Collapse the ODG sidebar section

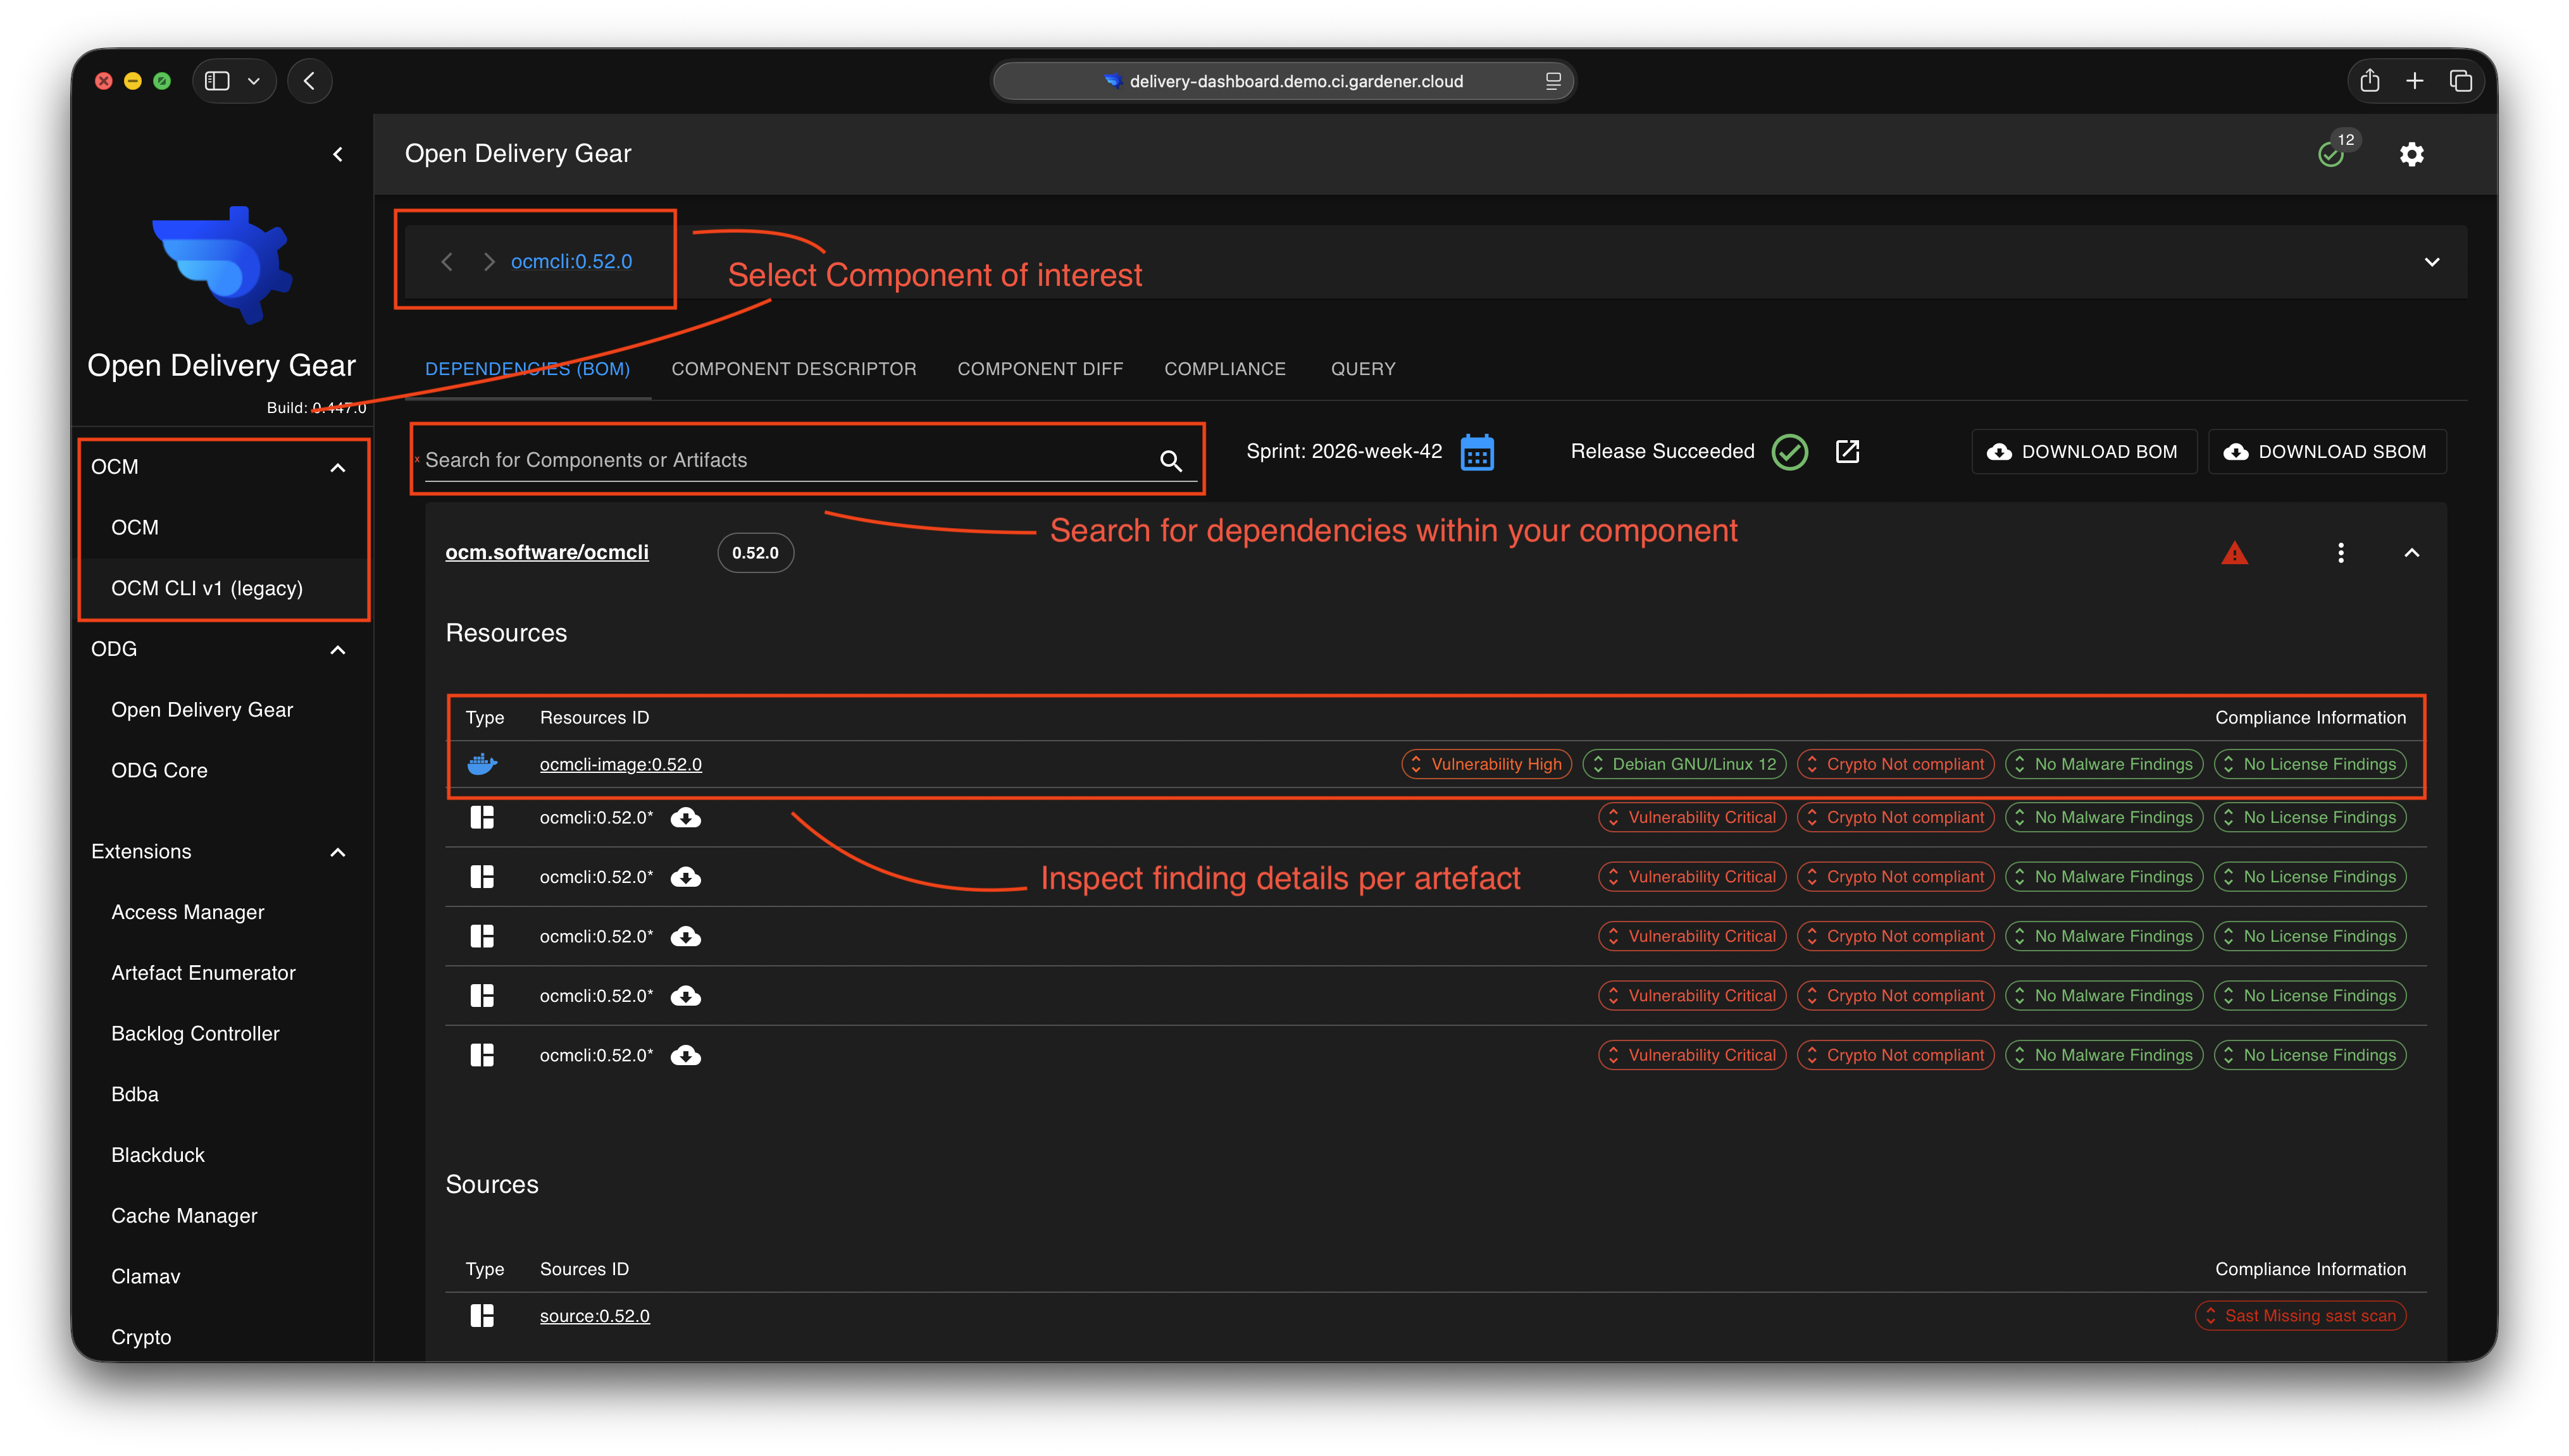point(338,650)
